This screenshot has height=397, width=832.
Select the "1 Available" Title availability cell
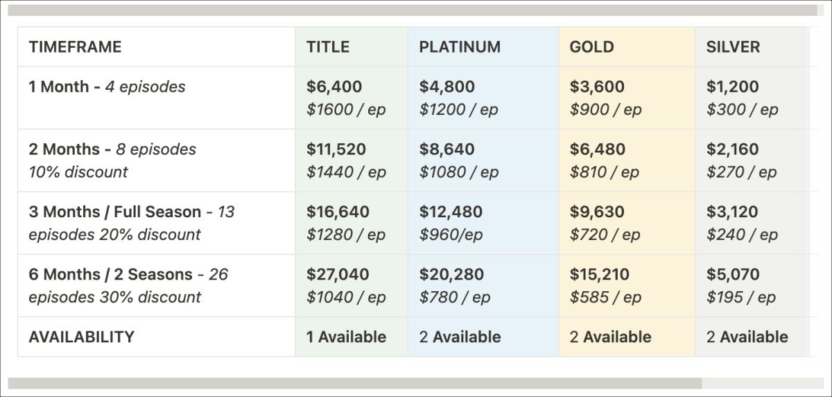click(347, 338)
